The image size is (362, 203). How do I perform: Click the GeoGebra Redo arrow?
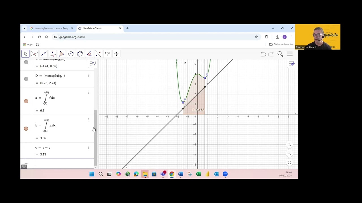[x=271, y=54]
